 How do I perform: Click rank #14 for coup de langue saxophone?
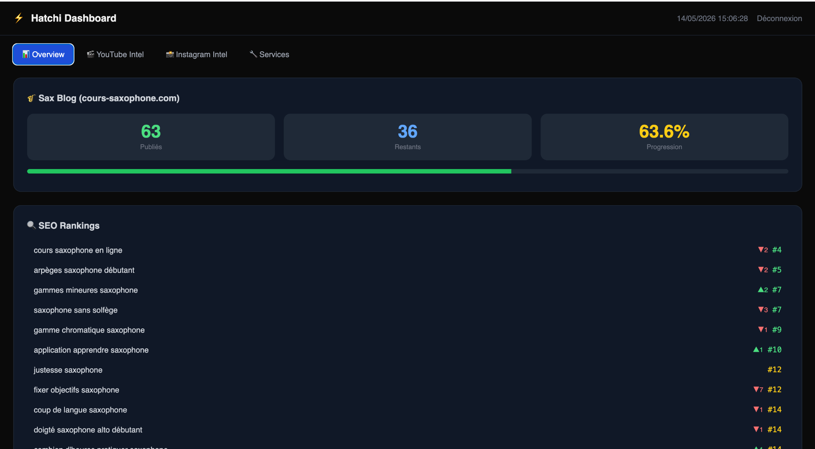(x=774, y=409)
